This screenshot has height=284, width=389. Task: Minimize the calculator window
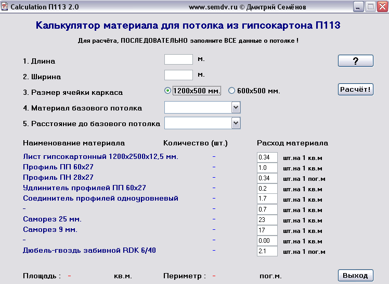click(x=358, y=7)
